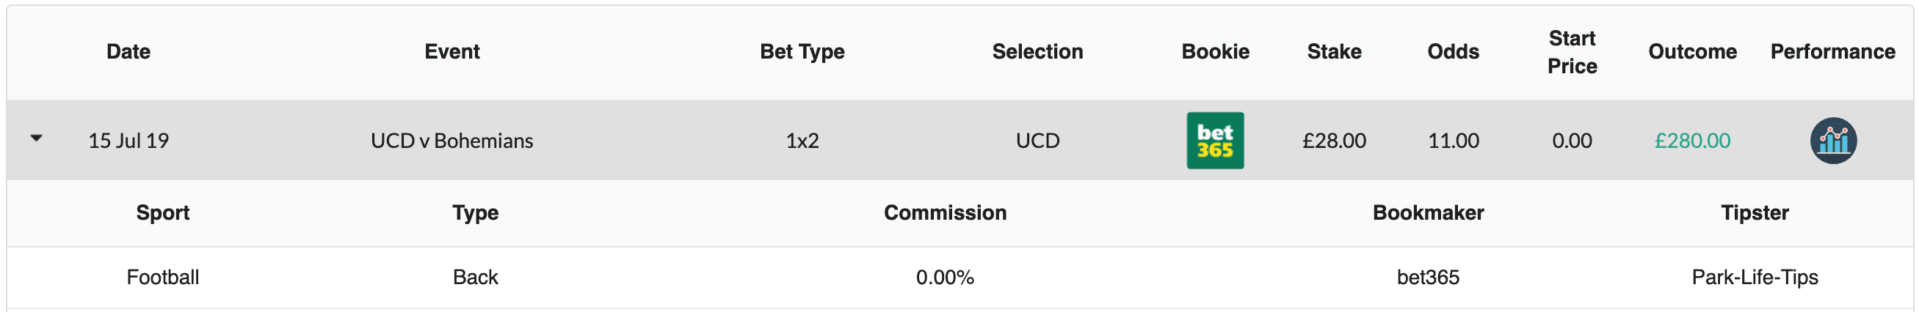Image resolution: width=1919 pixels, height=312 pixels.
Task: Open the performance chart icon
Action: pos(1832,141)
